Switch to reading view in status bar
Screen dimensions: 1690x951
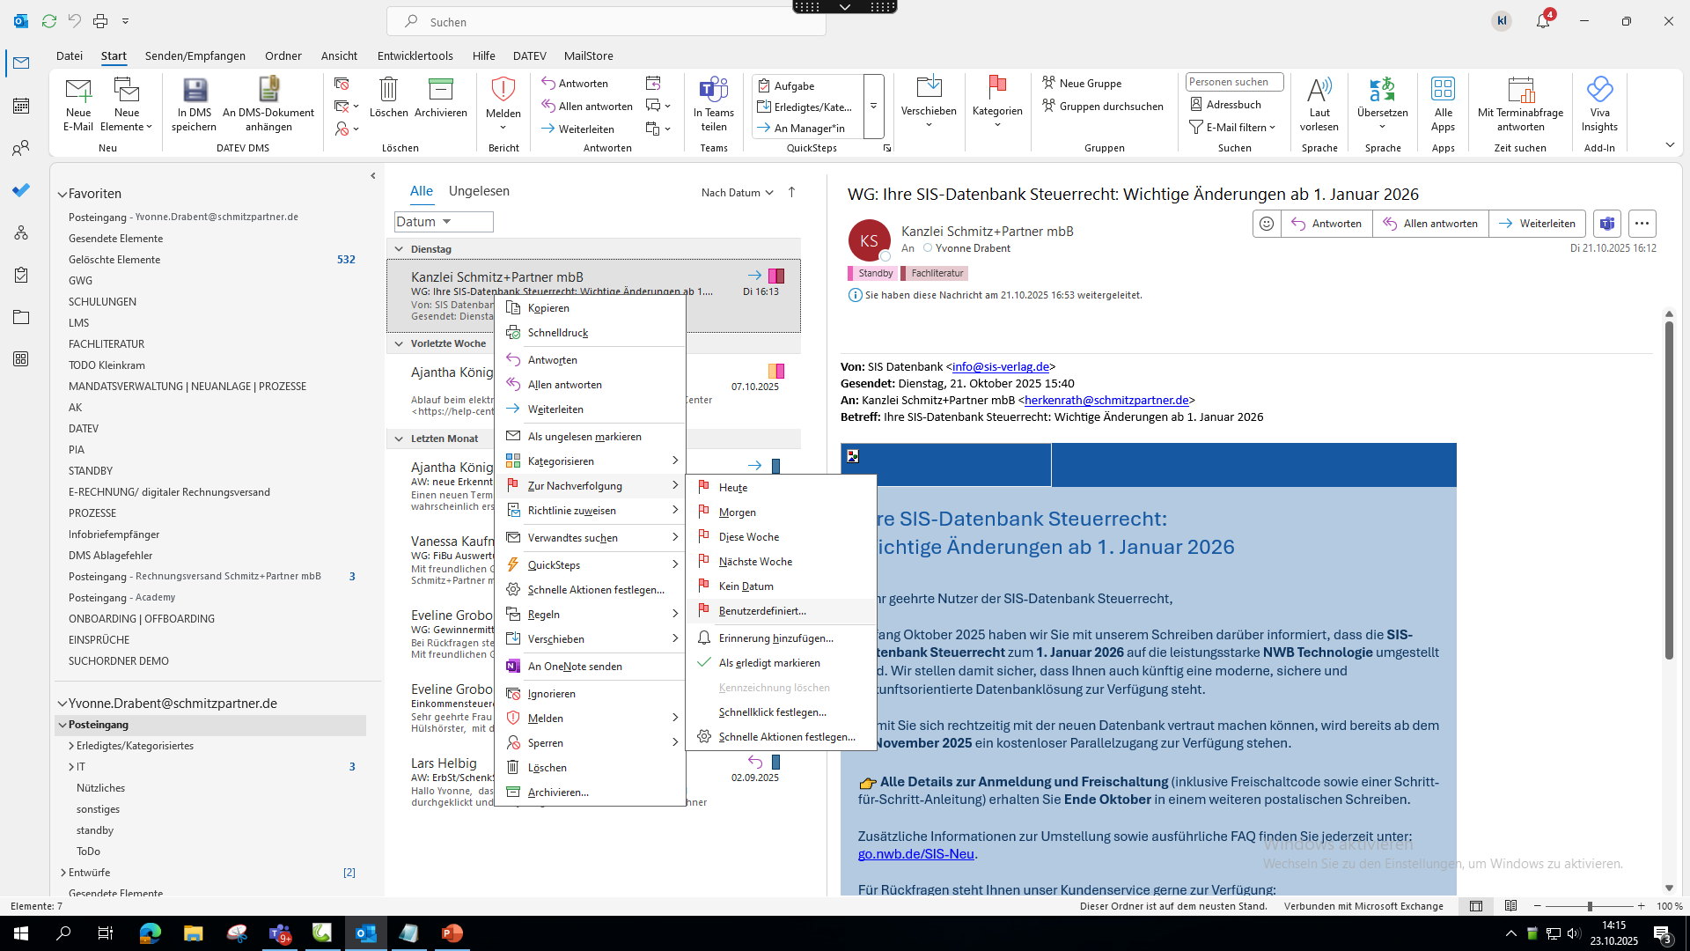pyautogui.click(x=1510, y=906)
